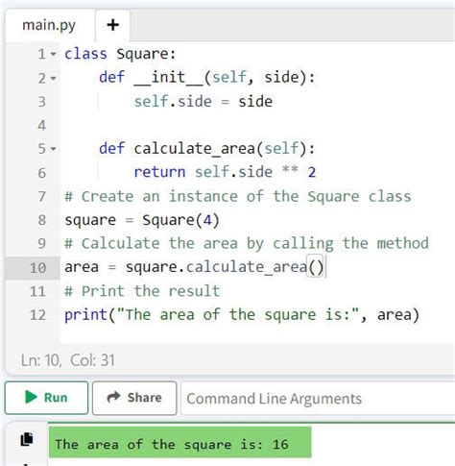Collapse the calculate_area fold arrow on line 5

coord(53,149)
